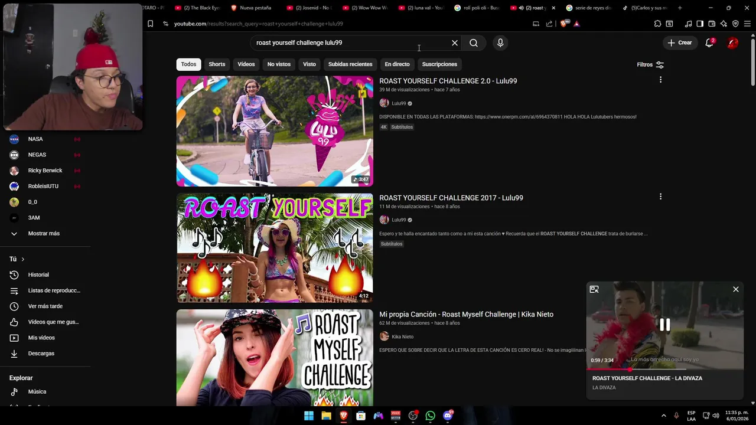Select the Todos filter chip

(188, 64)
